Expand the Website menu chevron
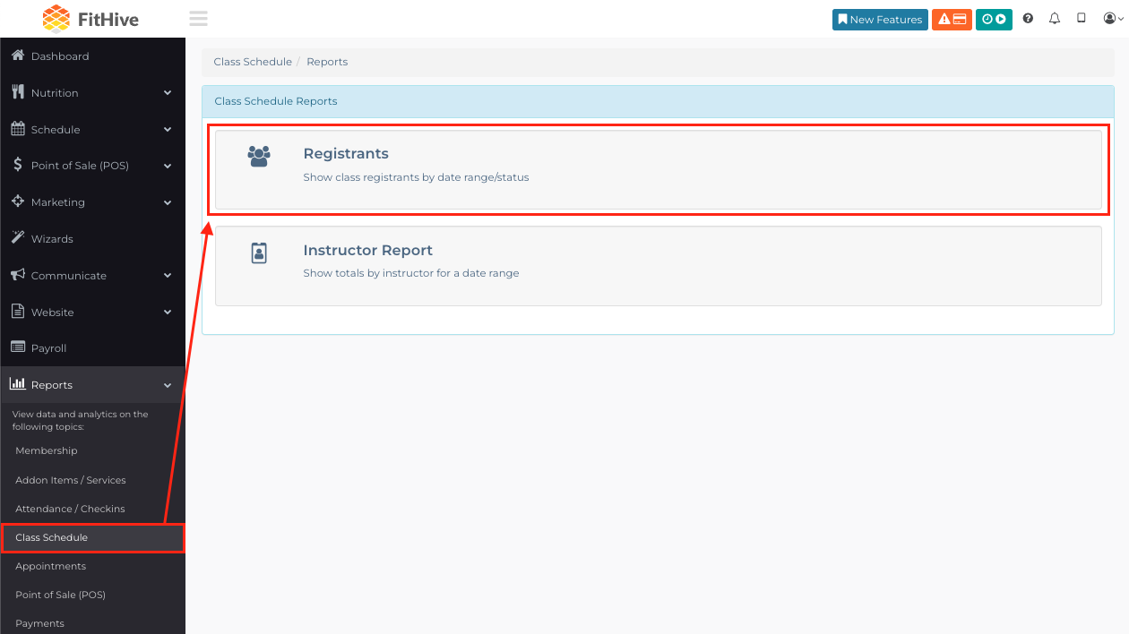 (x=168, y=313)
